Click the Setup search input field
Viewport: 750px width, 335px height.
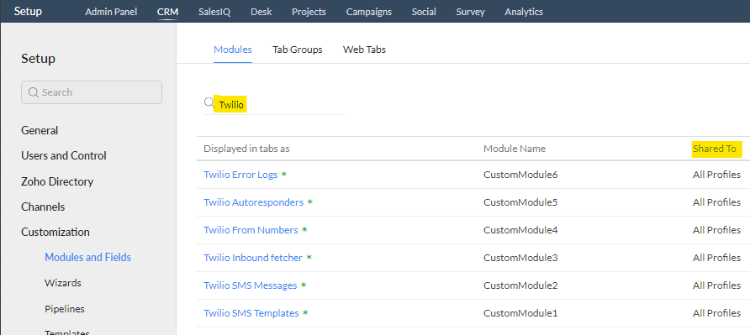point(92,92)
